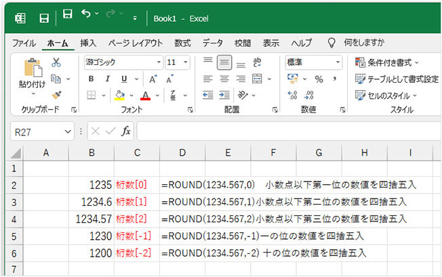This screenshot has width=442, height=277.
Task: Align text right
Action: (x=241, y=79)
